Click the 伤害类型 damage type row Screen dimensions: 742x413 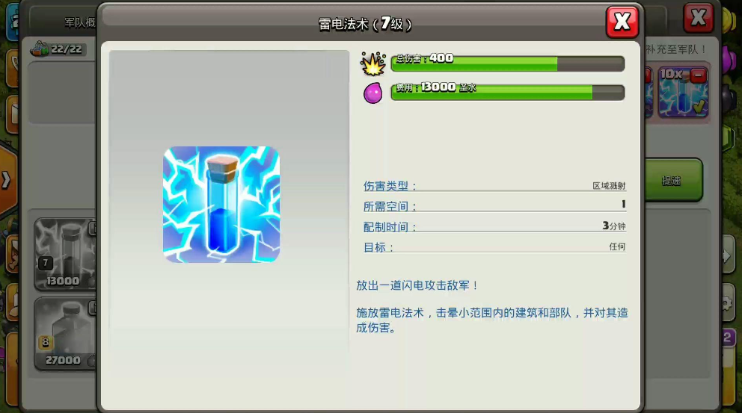click(x=494, y=185)
